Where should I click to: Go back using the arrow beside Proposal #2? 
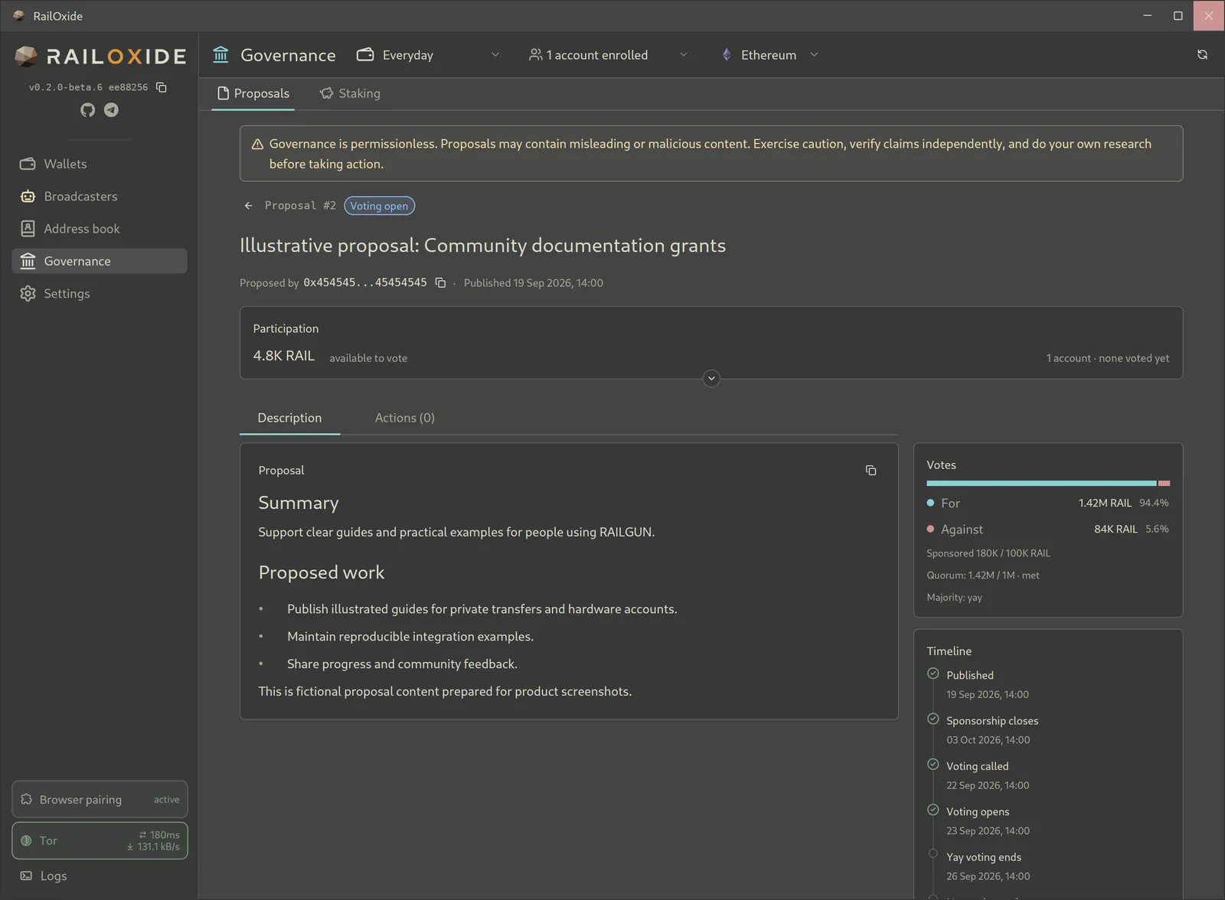point(248,206)
